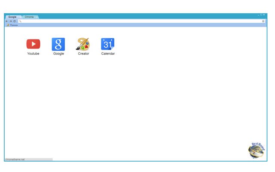275x172 pixels.
Task: Click the Youtube label text
Action: (x=33, y=53)
